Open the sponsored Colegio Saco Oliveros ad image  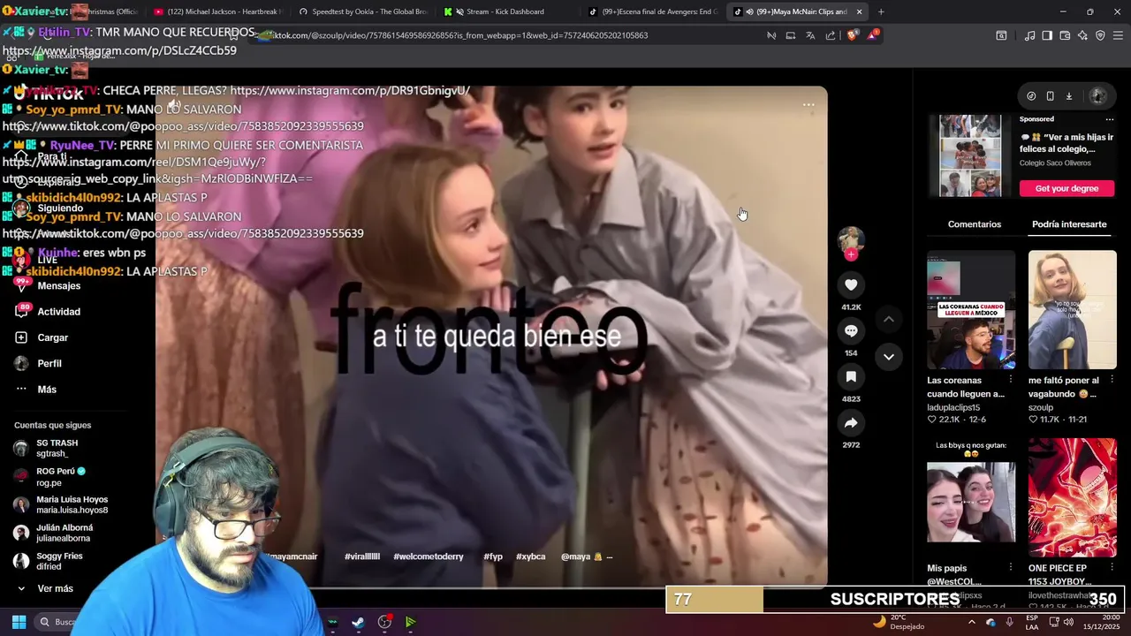pos(970,155)
